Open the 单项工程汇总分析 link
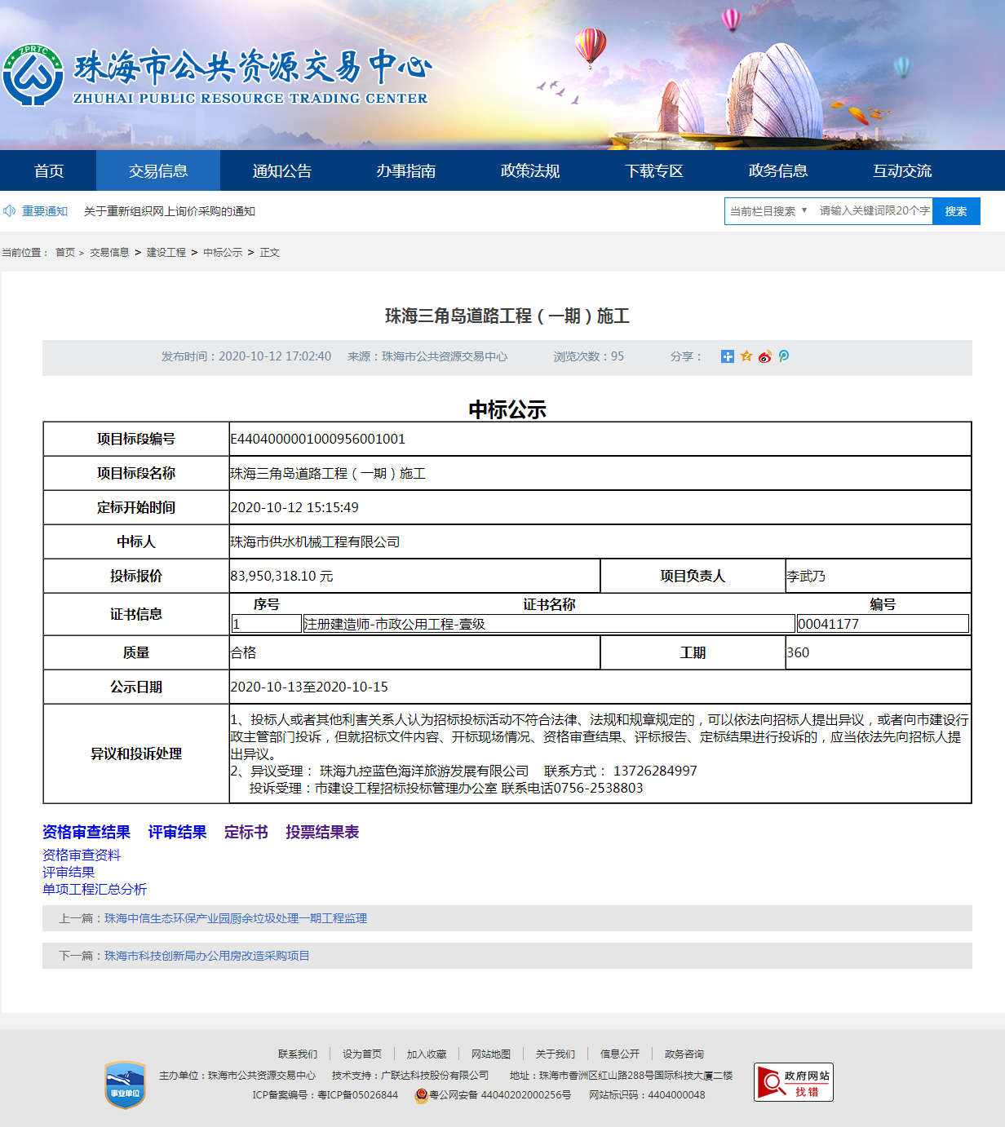The height and width of the screenshot is (1127, 1005). 95,889
